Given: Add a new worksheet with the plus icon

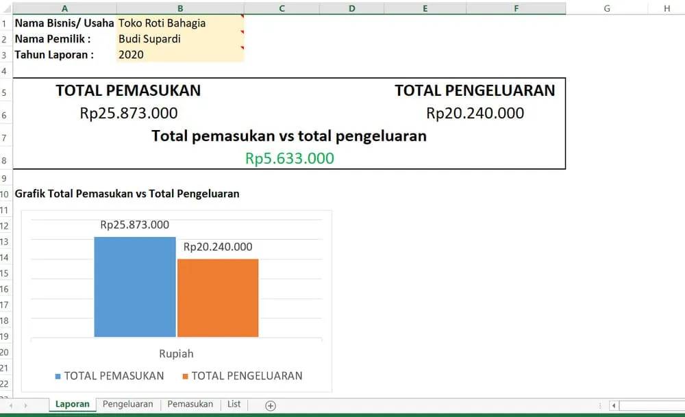Looking at the screenshot, I should (269, 405).
